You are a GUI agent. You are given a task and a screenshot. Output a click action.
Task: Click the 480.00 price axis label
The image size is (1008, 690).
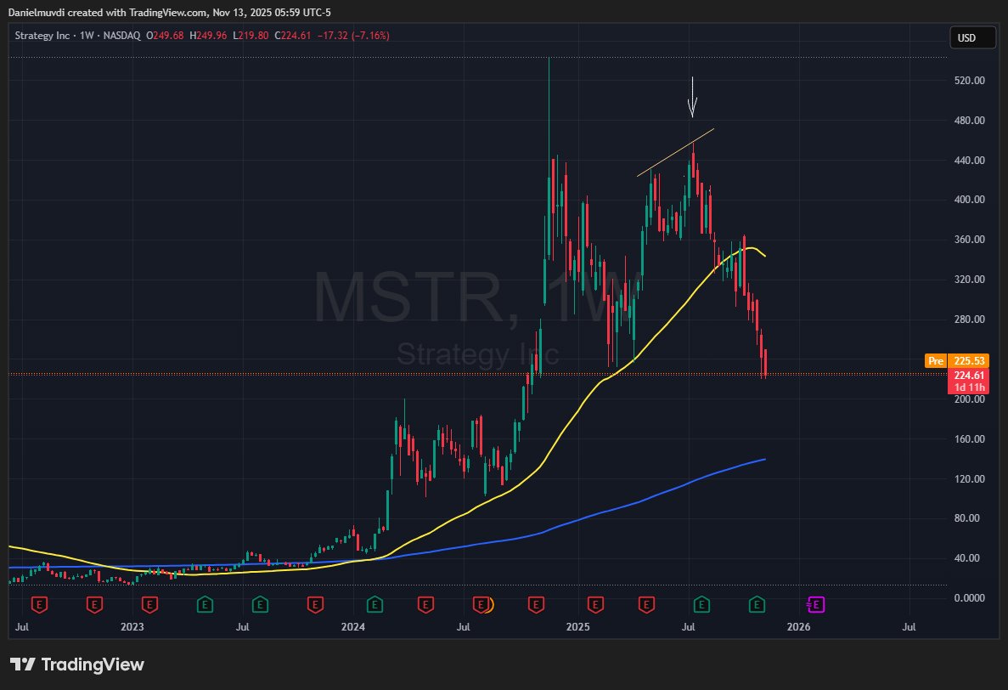(x=970, y=121)
